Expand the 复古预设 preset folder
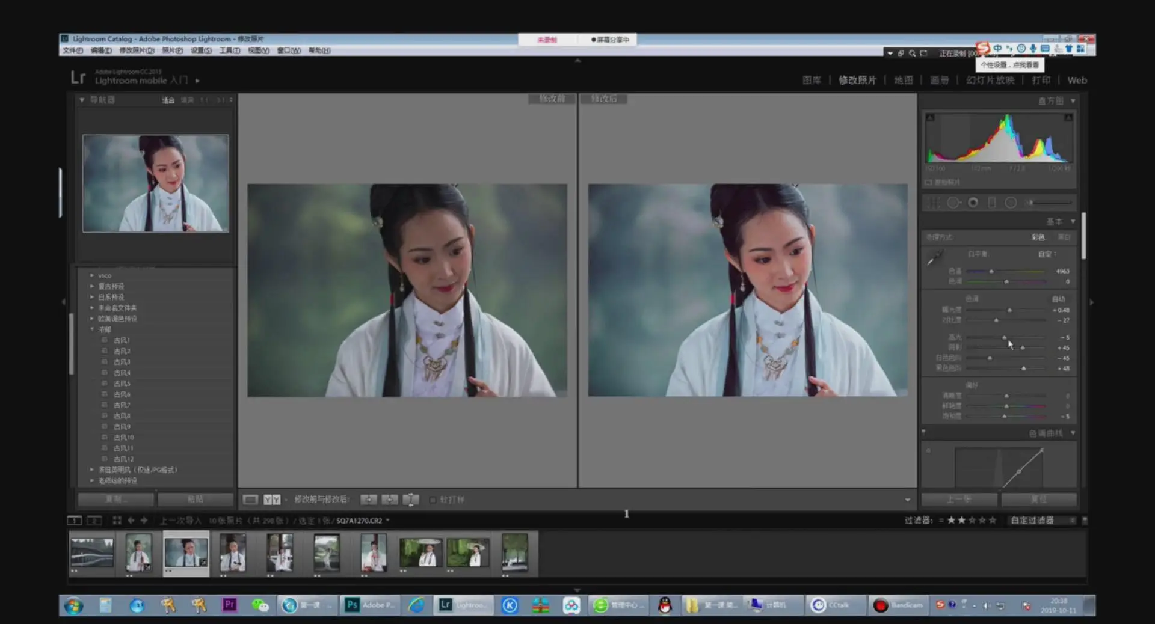1155x624 pixels. pyautogui.click(x=92, y=286)
